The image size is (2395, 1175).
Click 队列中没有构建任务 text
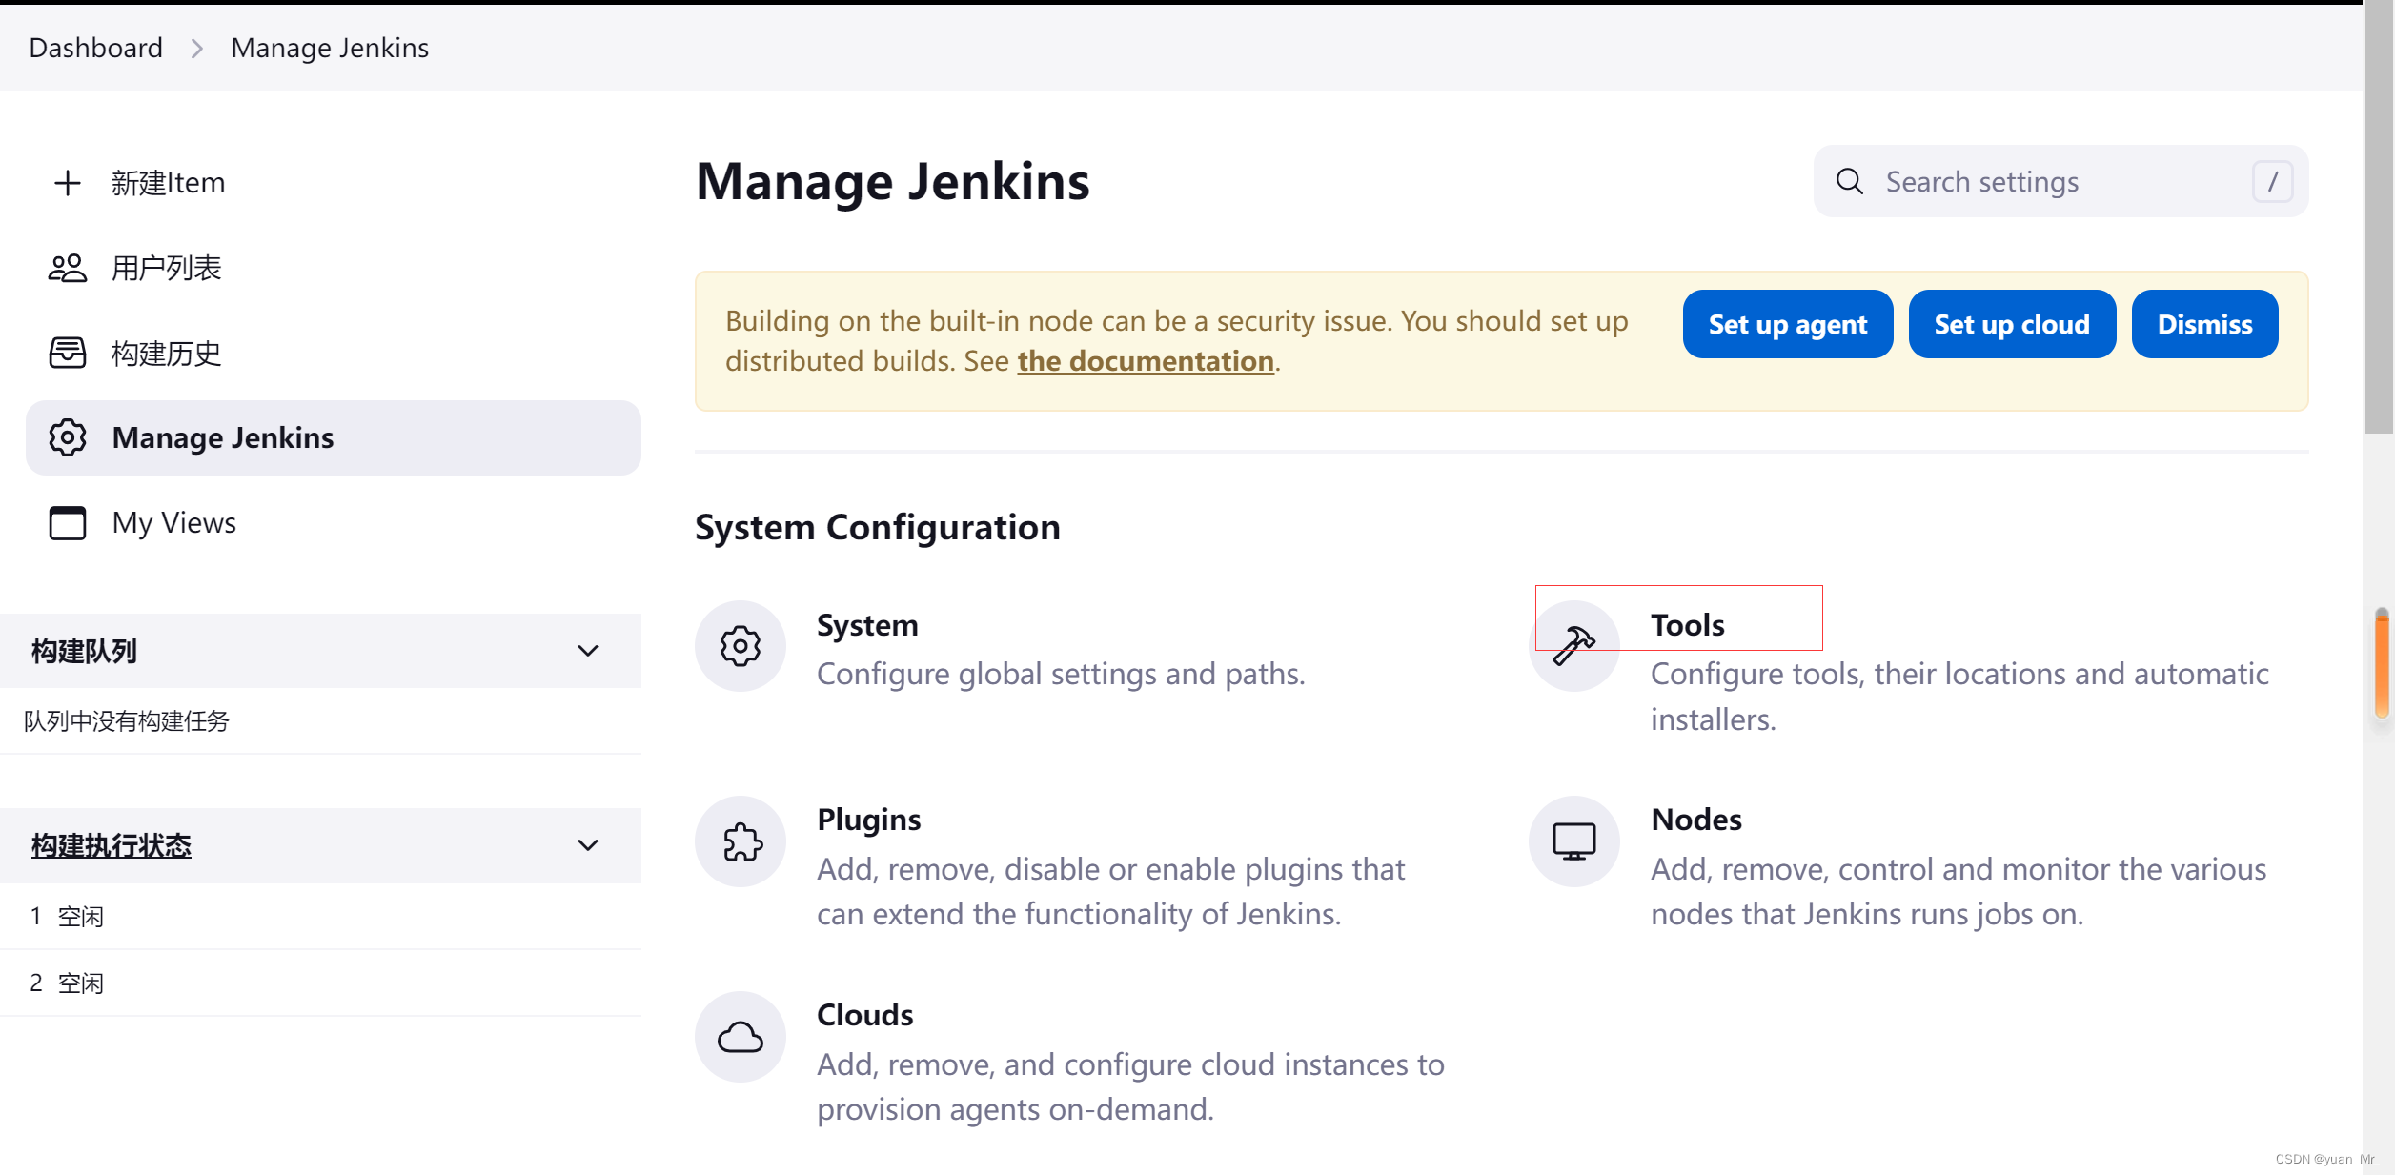click(127, 721)
